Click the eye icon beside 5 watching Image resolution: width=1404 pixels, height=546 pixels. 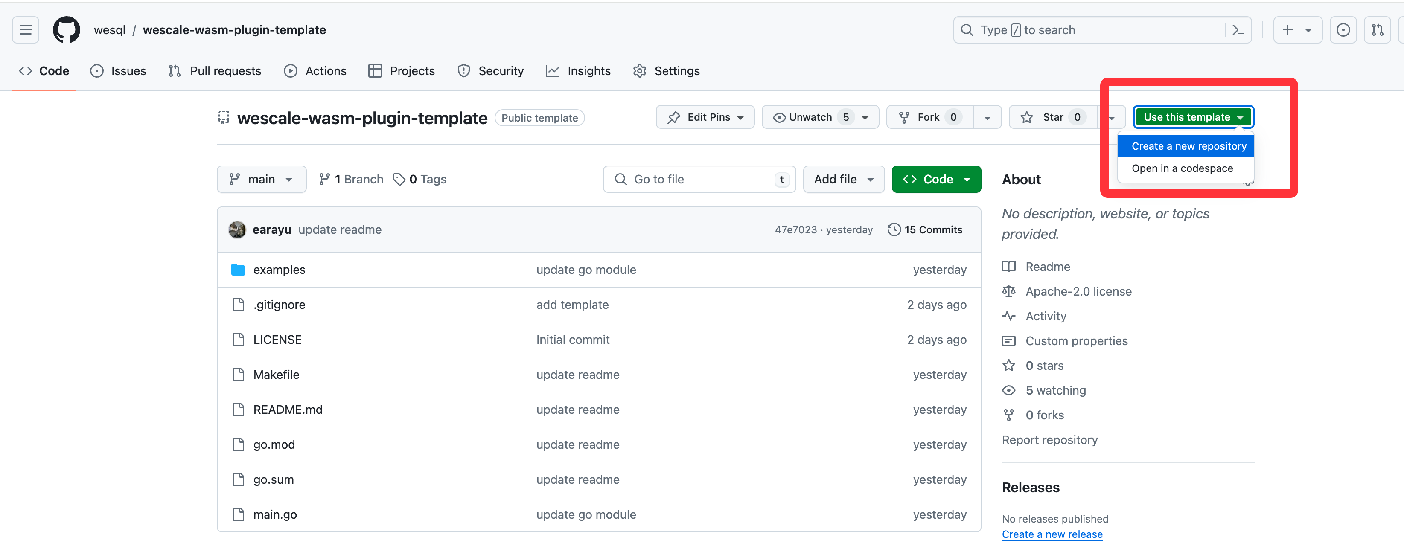pos(1009,391)
